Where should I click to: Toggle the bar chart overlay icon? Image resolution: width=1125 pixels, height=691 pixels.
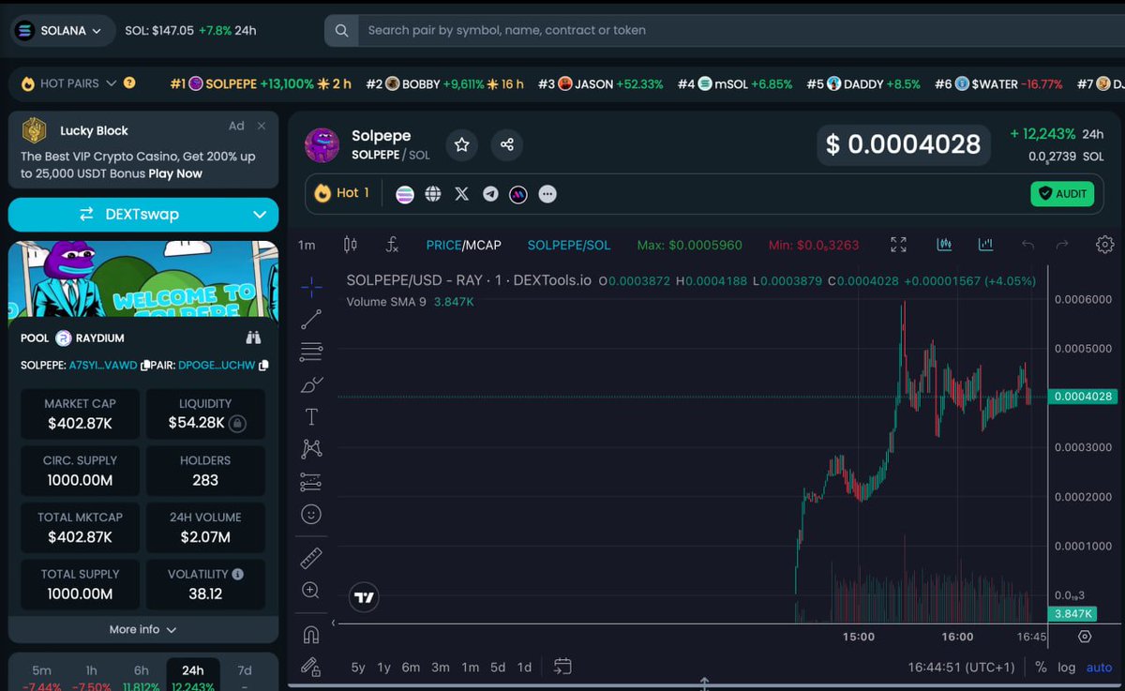click(x=985, y=245)
